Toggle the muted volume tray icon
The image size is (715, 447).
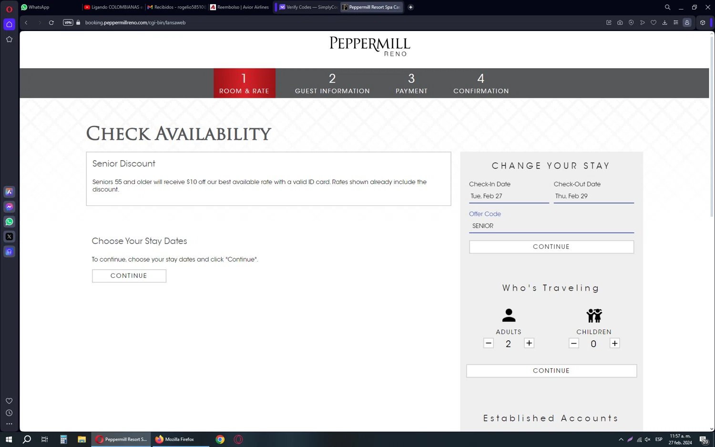point(647,439)
